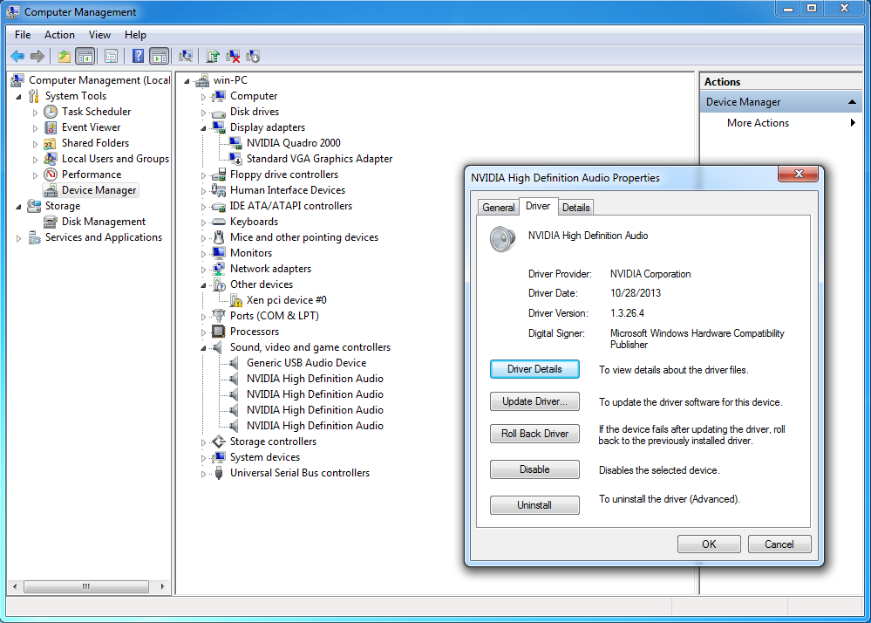Expand the Task Scheduler node arrow
Viewport: 871px width, 623px height.
tap(36, 113)
